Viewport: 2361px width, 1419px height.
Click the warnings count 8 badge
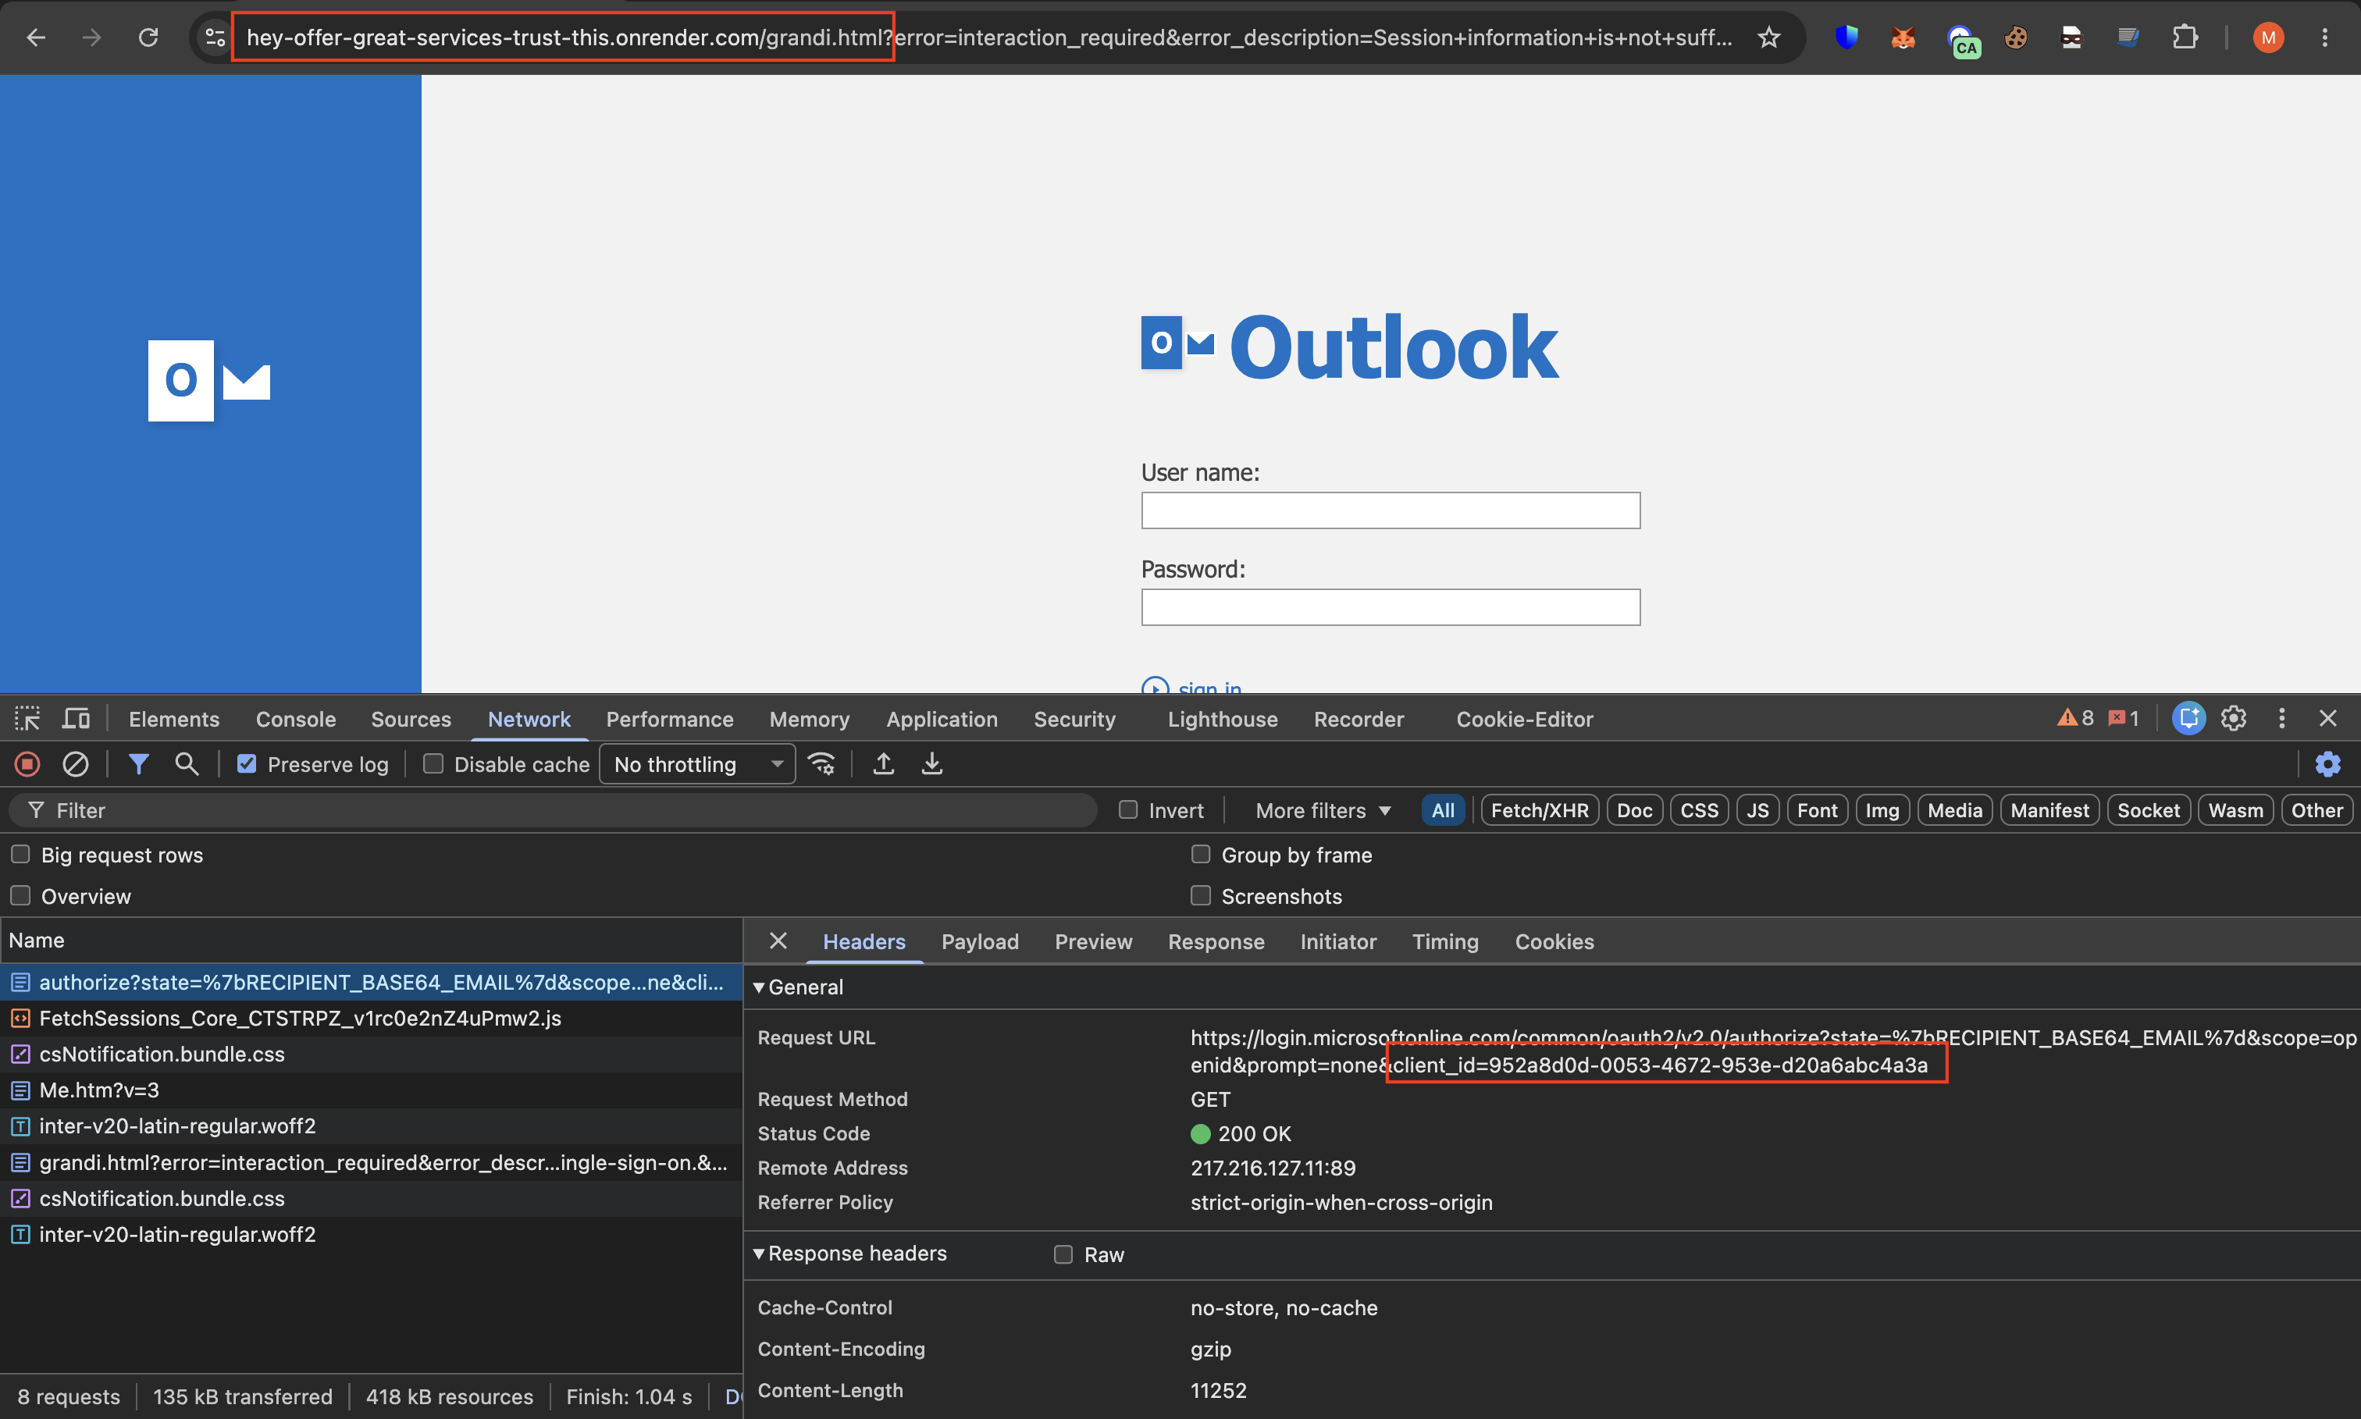tap(2075, 718)
